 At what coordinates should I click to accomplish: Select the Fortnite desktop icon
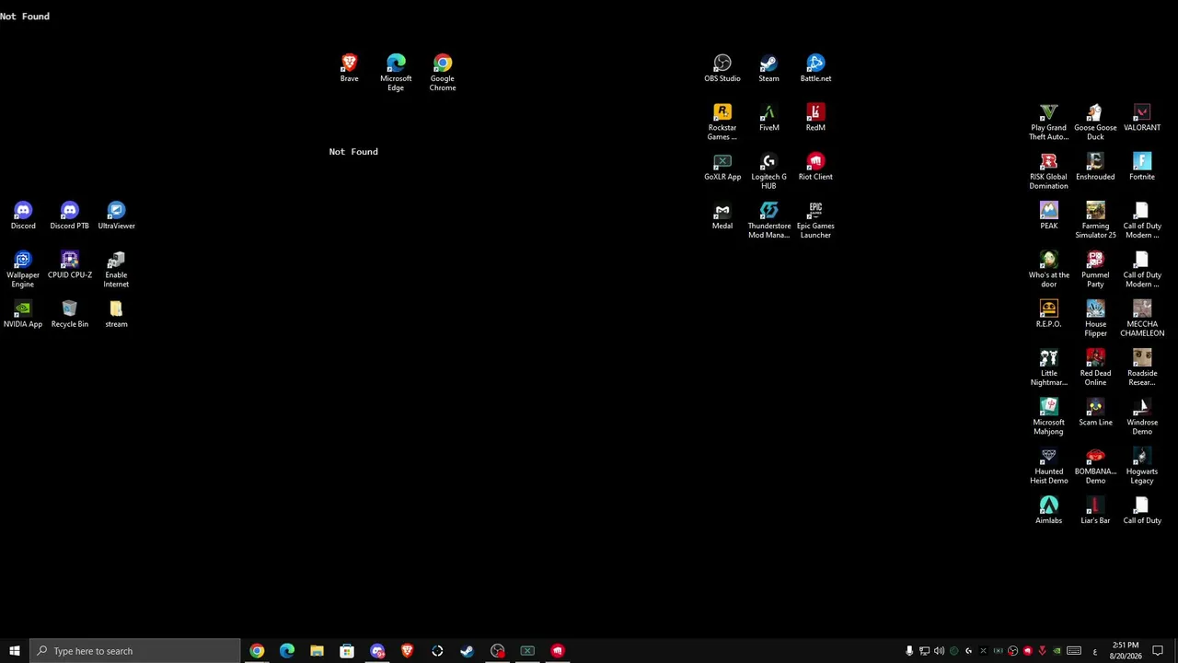[1142, 167]
